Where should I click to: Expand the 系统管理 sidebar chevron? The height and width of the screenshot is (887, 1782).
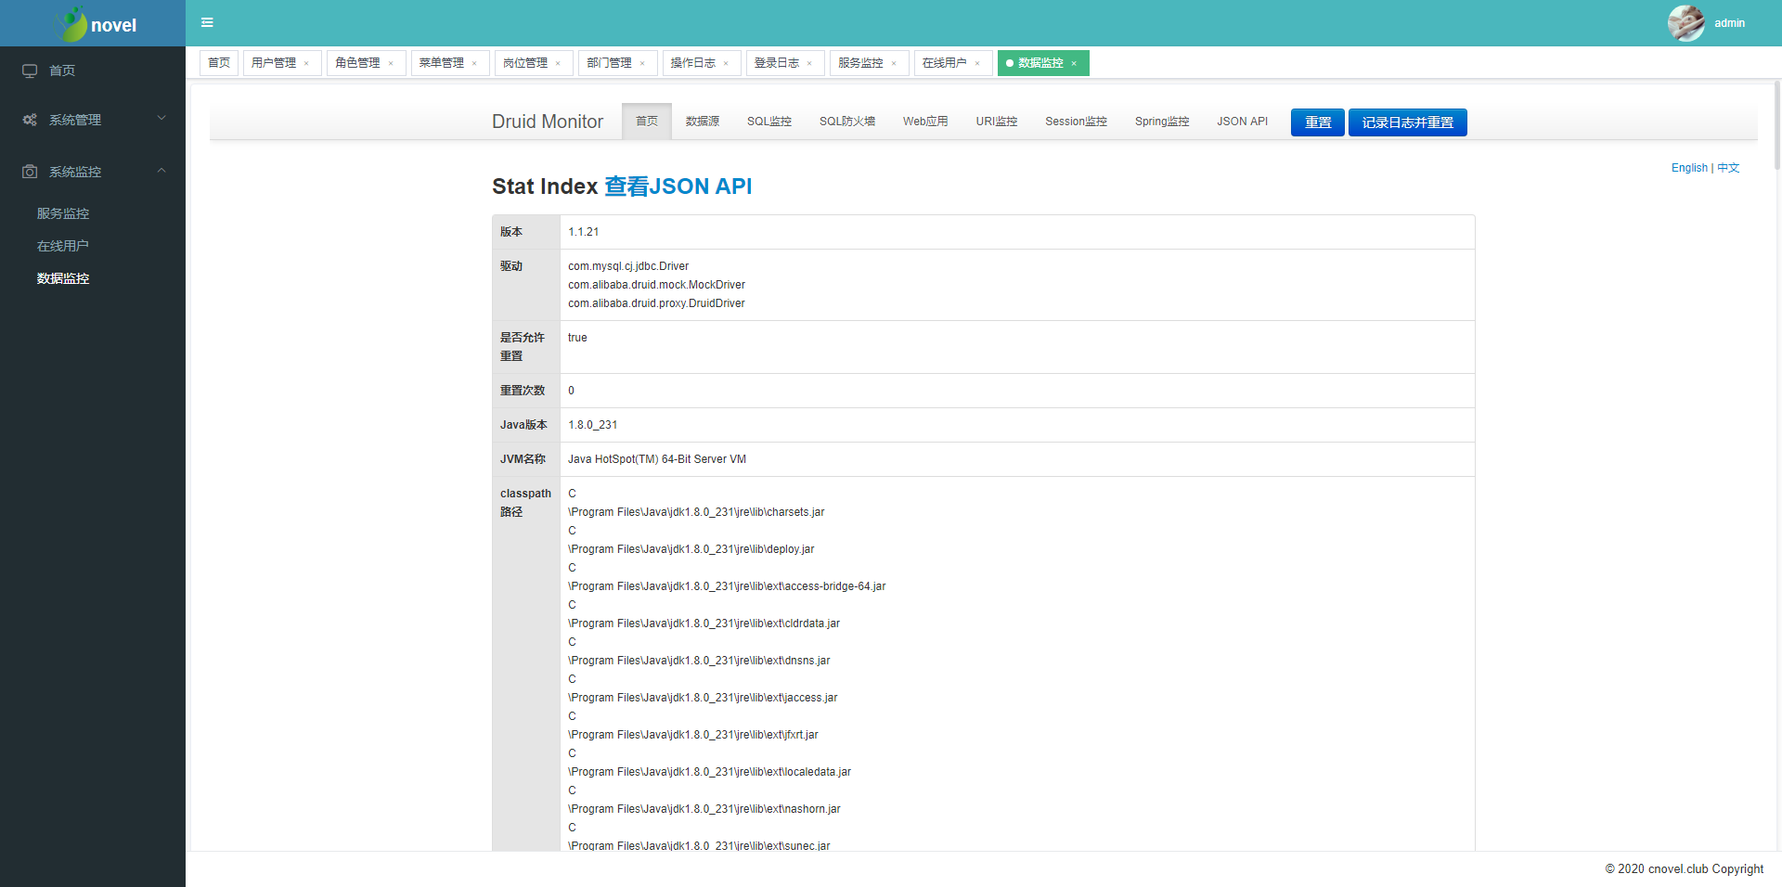161,118
